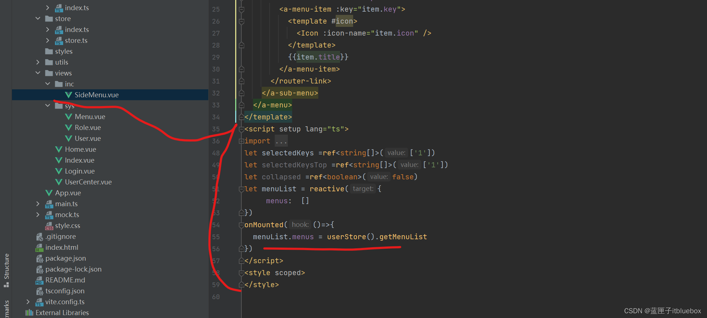The image size is (707, 318).
Task: Select the package.json file icon
Action: click(39, 258)
